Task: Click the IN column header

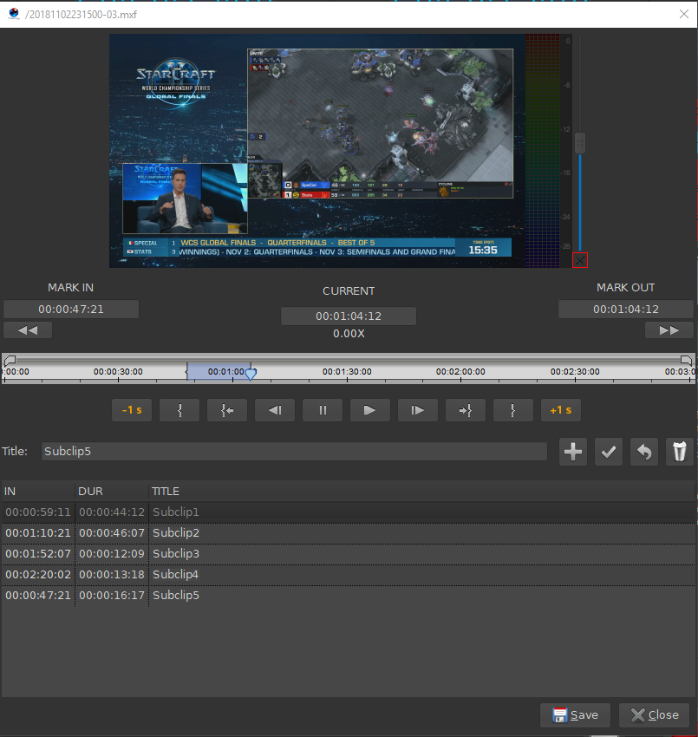Action: tap(38, 491)
